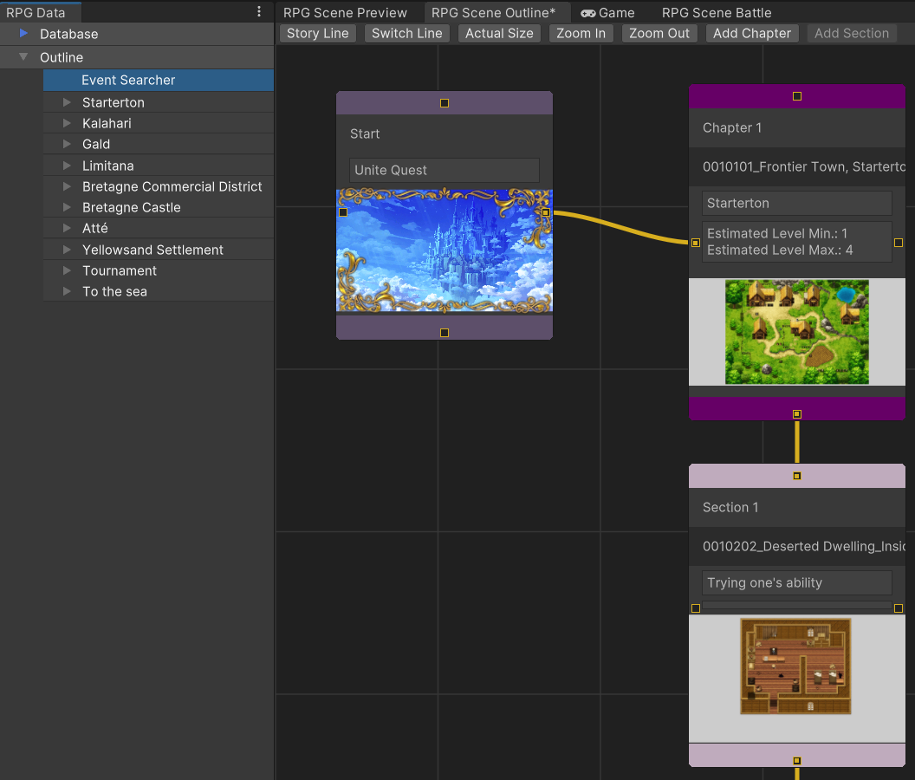
Task: Select the right output port of the Start node
Action: tap(546, 212)
